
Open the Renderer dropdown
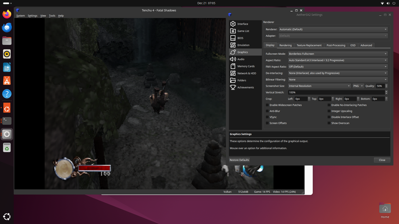tap(333, 29)
